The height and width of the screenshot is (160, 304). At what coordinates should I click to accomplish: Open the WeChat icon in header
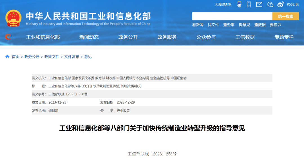[270, 4]
